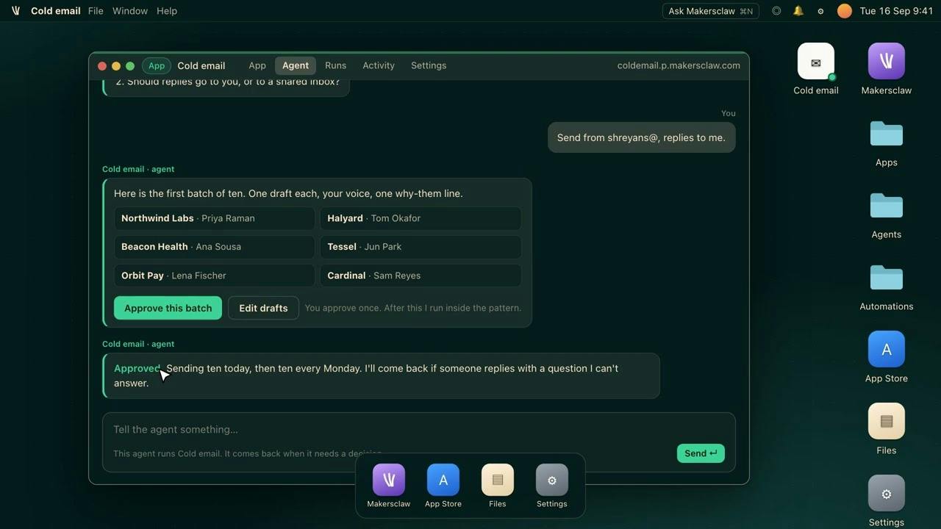Open the Makersclaw desktop icon

click(887, 69)
